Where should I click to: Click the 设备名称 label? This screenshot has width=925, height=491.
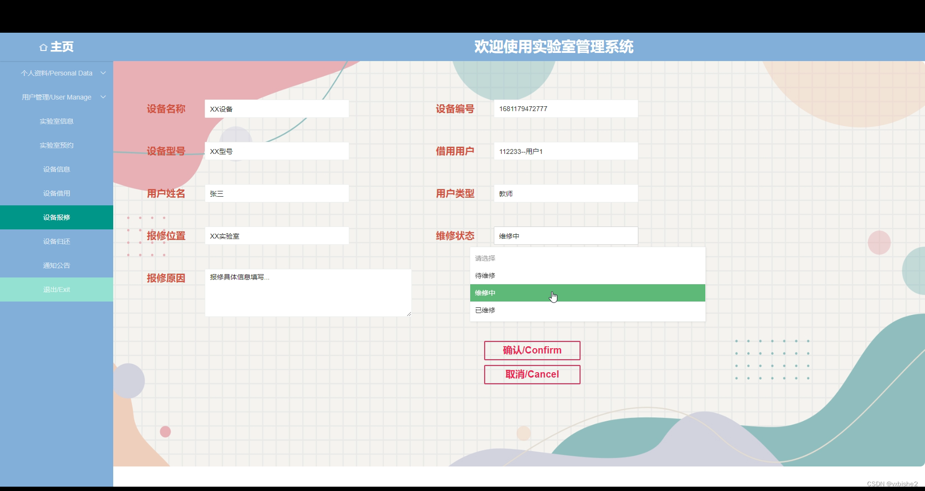tap(166, 109)
